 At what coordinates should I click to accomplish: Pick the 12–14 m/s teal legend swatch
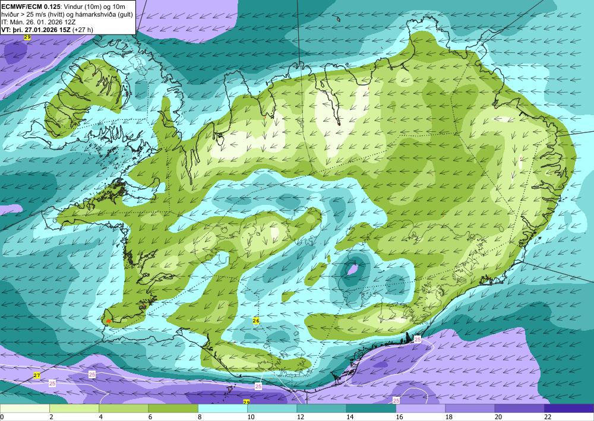(x=321, y=409)
